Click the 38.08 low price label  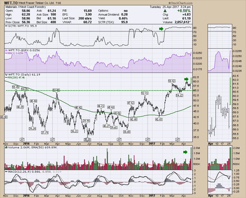pos(127,132)
